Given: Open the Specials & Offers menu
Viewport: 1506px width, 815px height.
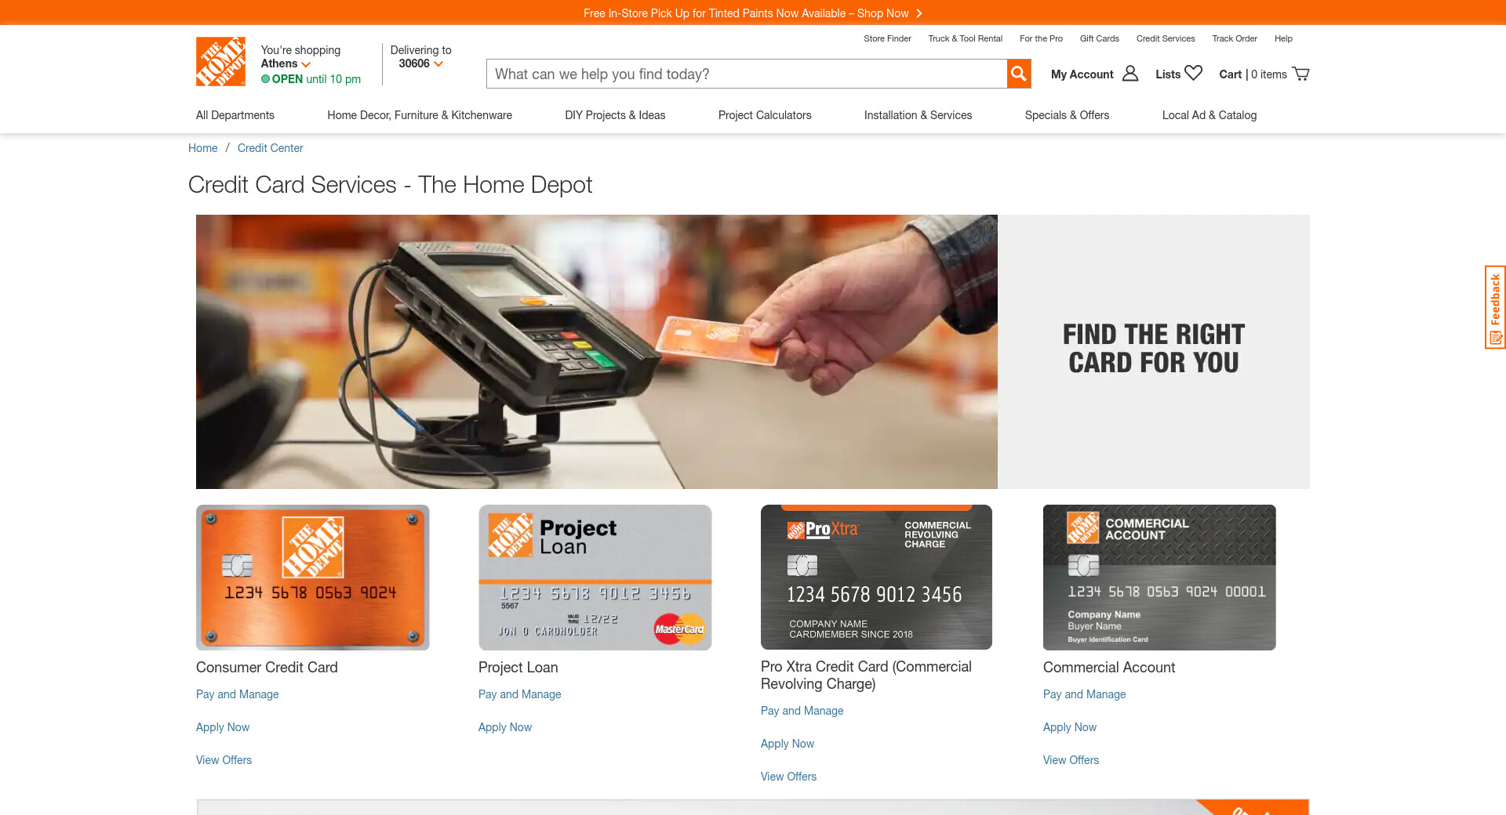Looking at the screenshot, I should pyautogui.click(x=1067, y=115).
